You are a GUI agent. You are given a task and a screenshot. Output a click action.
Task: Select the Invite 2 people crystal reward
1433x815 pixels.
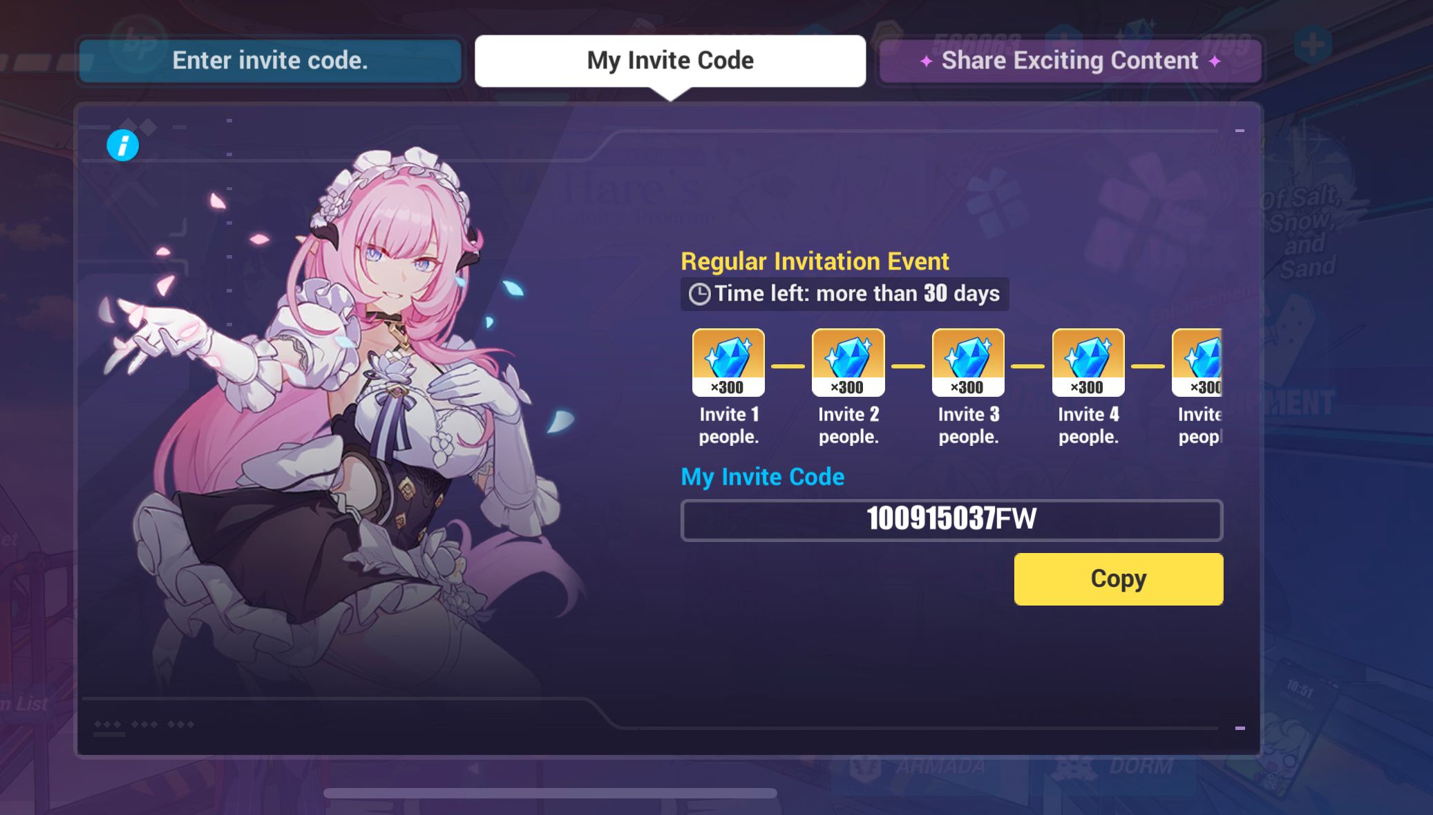click(848, 362)
